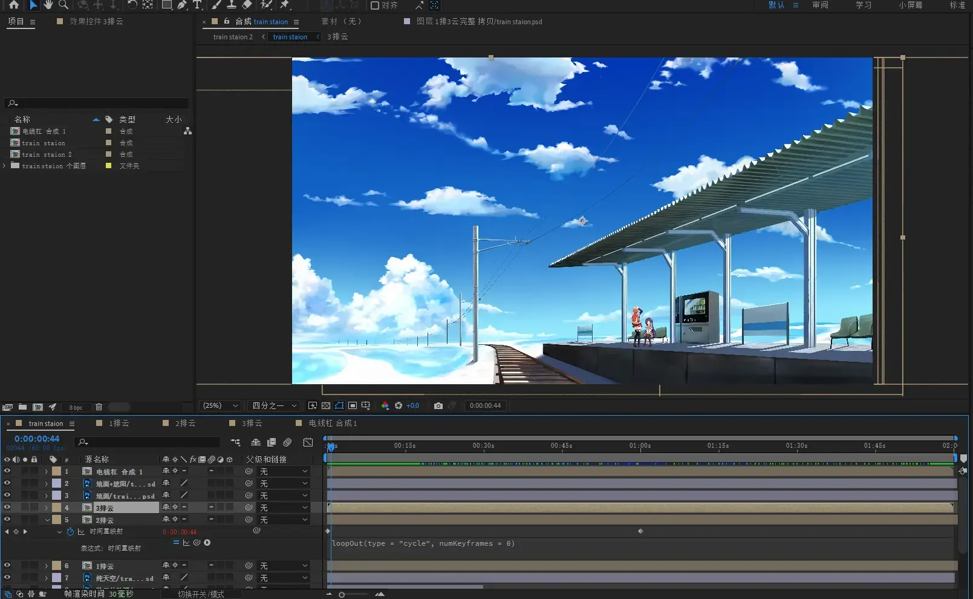
Task: Select the Clone Stamp tool
Action: pos(231,5)
